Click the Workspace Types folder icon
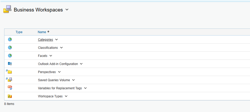 click(10, 96)
